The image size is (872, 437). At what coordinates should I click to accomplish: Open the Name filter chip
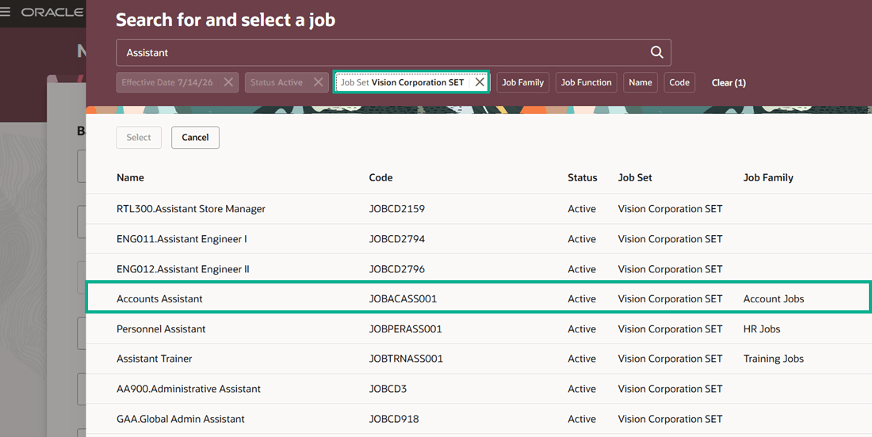click(x=640, y=82)
